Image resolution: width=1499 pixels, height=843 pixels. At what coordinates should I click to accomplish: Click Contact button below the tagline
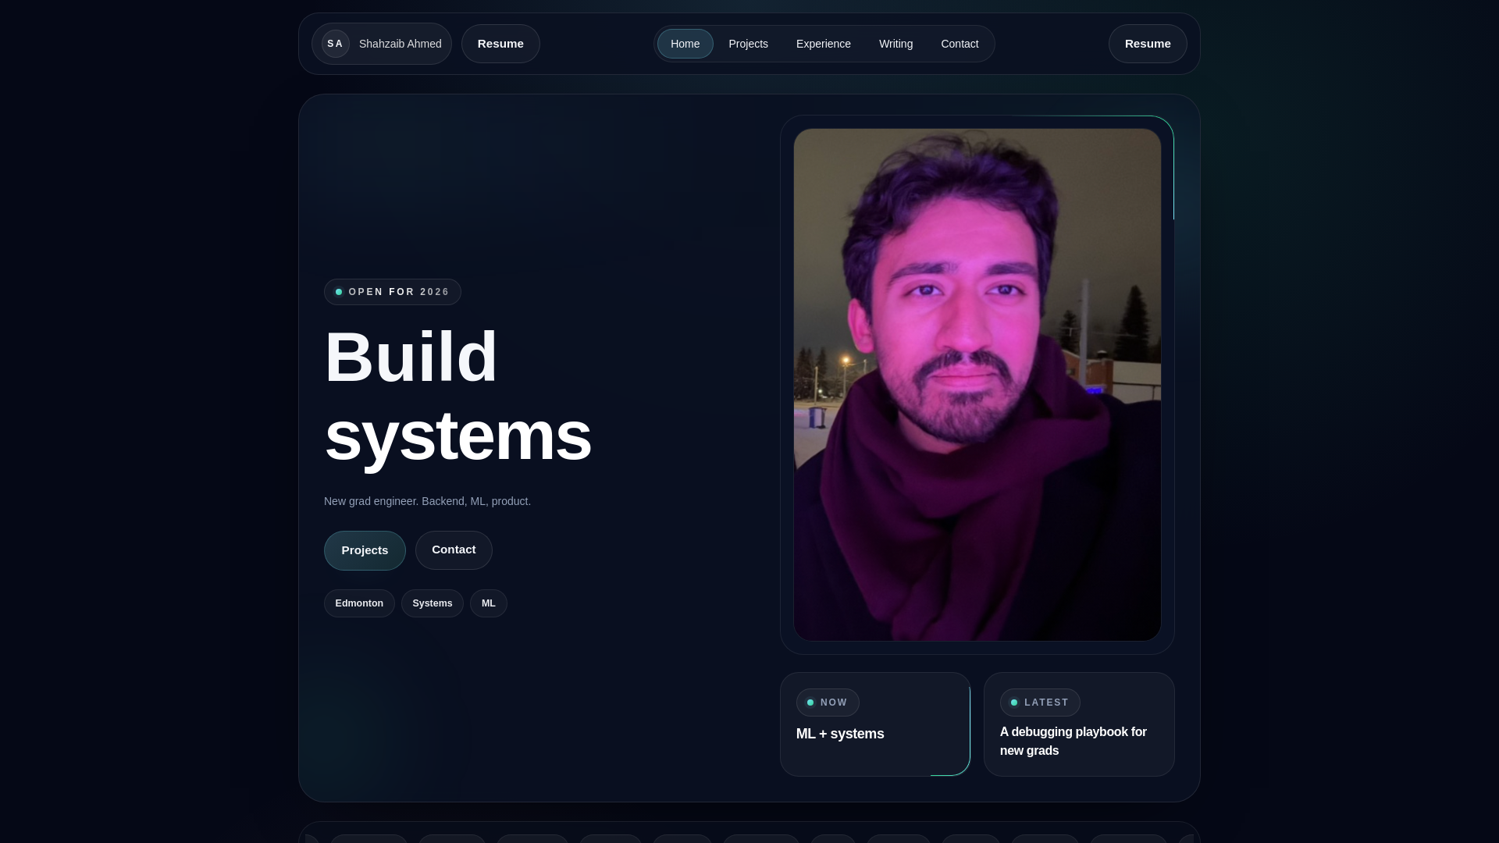pyautogui.click(x=454, y=550)
